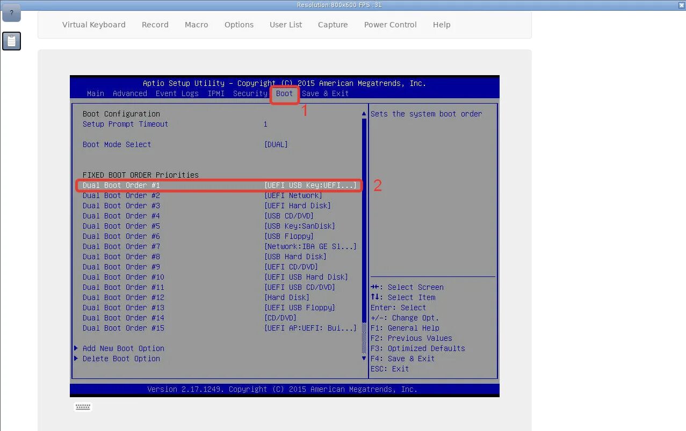Open the Capture menu

tap(333, 25)
